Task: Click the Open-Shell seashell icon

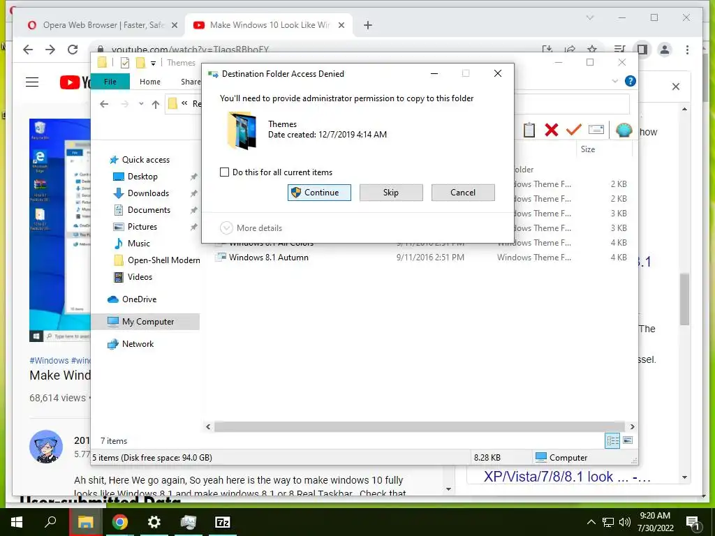Action: (x=624, y=130)
